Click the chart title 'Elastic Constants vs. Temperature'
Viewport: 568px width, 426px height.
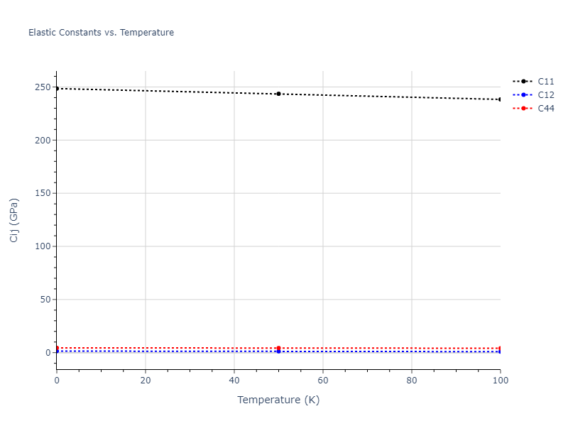pyautogui.click(x=101, y=33)
